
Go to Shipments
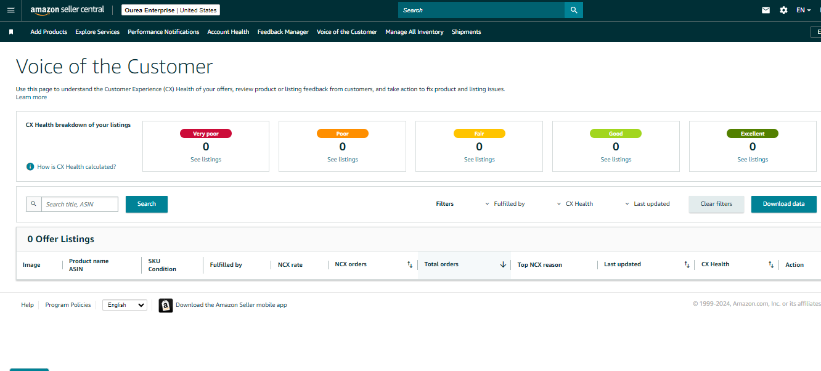(x=466, y=32)
